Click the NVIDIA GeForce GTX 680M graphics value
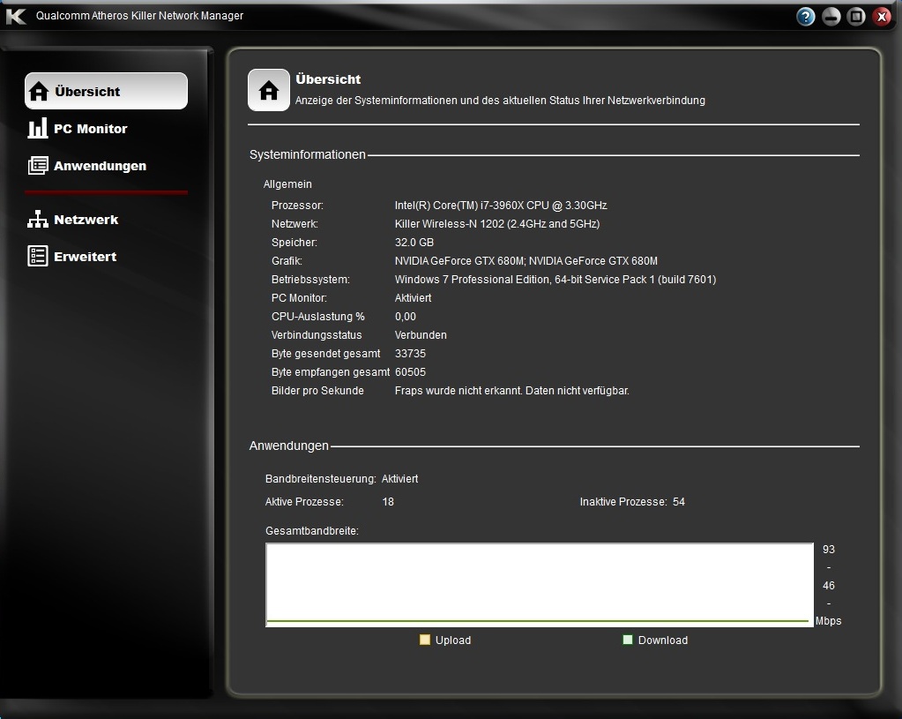Image resolution: width=902 pixels, height=719 pixels. tap(526, 261)
